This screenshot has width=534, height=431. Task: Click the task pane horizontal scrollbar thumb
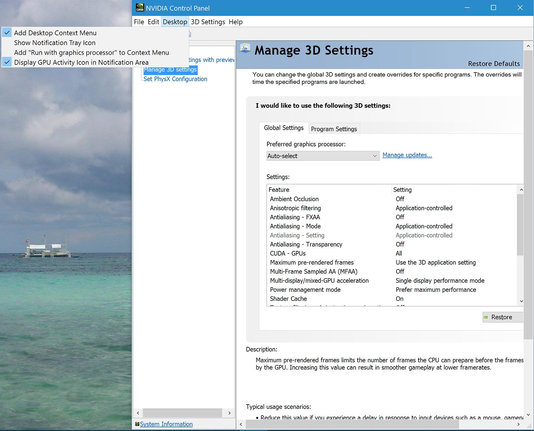pyautogui.click(x=183, y=413)
